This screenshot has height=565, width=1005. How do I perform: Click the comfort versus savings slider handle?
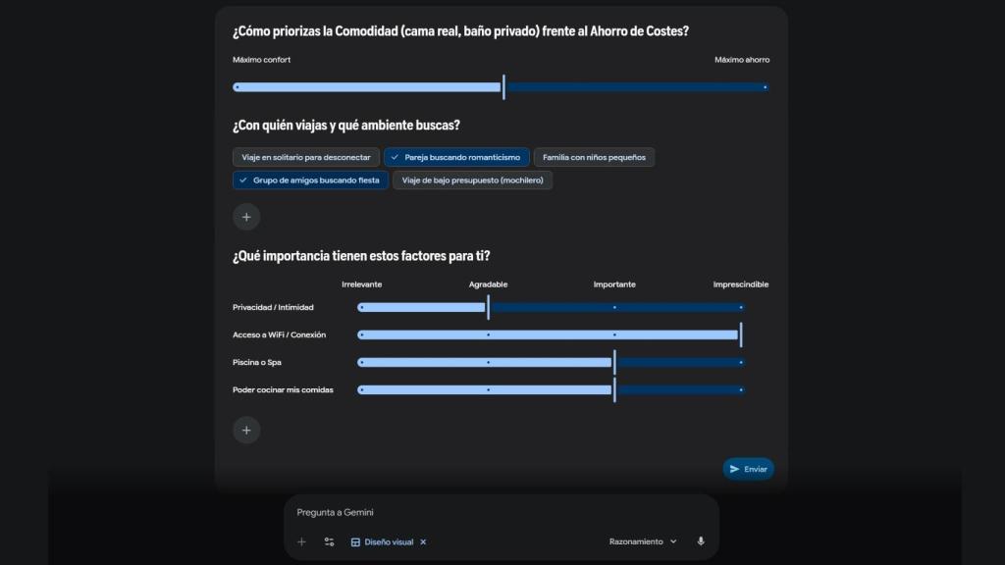coord(503,87)
